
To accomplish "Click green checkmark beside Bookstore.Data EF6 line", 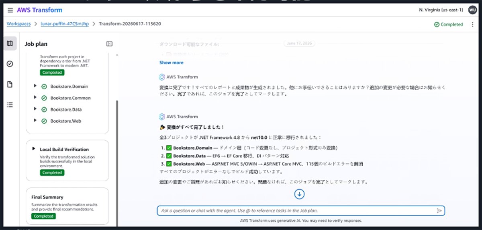I will point(170,156).
